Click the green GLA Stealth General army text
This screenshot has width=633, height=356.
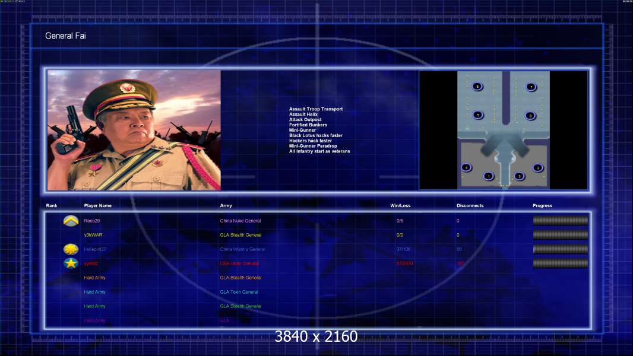pos(240,306)
